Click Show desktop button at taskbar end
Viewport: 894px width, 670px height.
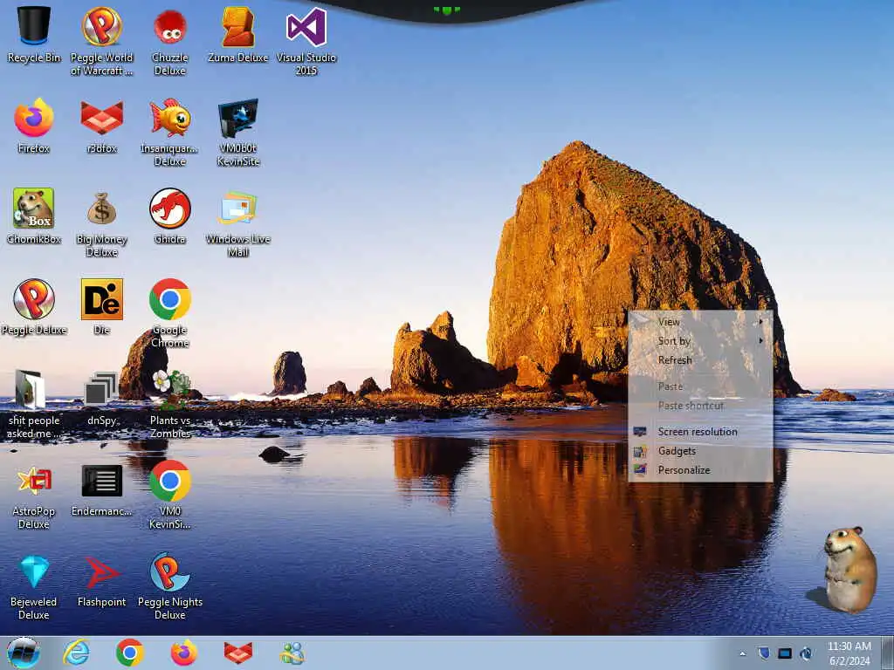888,653
